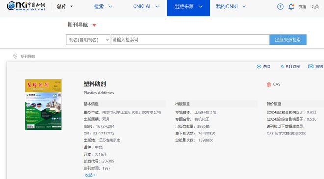Image resolution: width=324 pixels, height=179 pixels.
Task: Click the 投稿 envelope icon
Action: pyautogui.click(x=311, y=66)
